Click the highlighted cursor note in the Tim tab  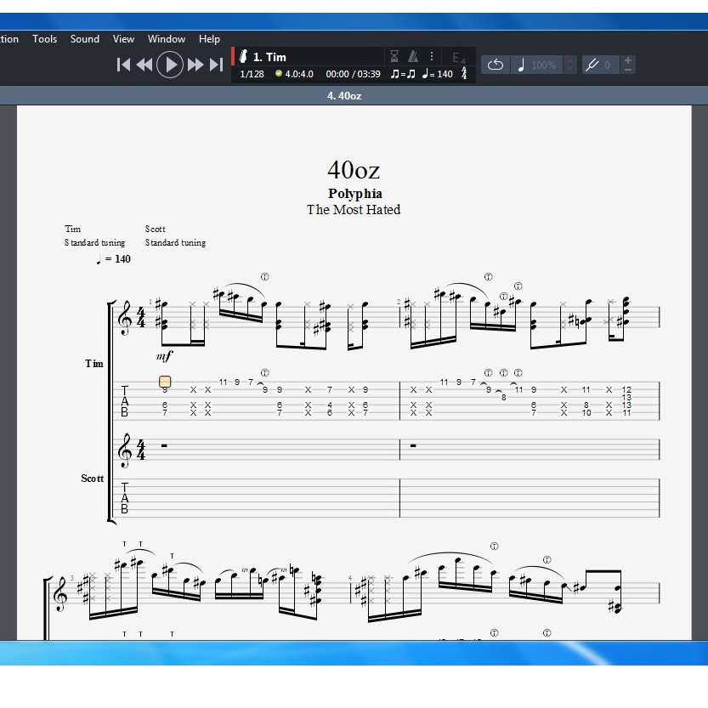(165, 382)
